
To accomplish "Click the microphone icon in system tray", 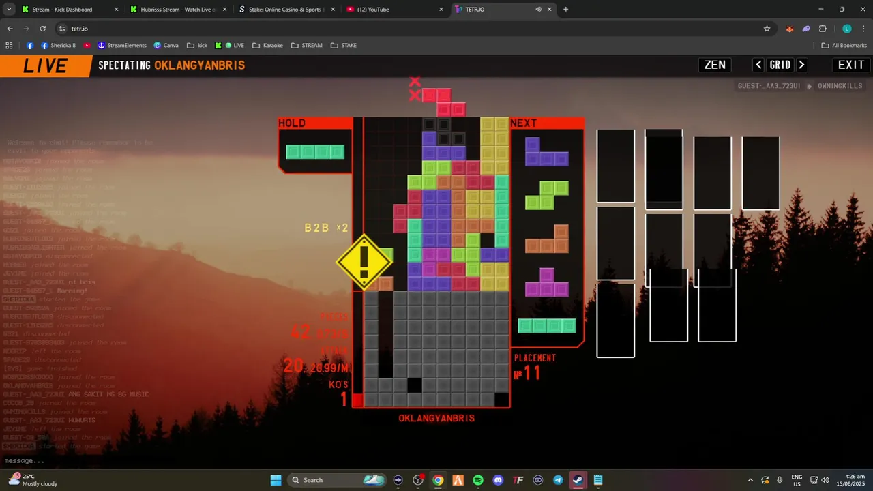I will tap(780, 480).
